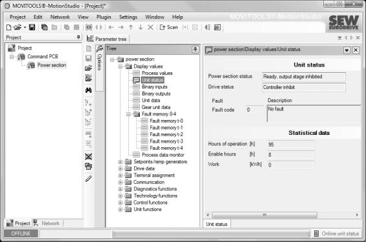Click the open-with-arrow icon in vertical toolbar

point(89,68)
